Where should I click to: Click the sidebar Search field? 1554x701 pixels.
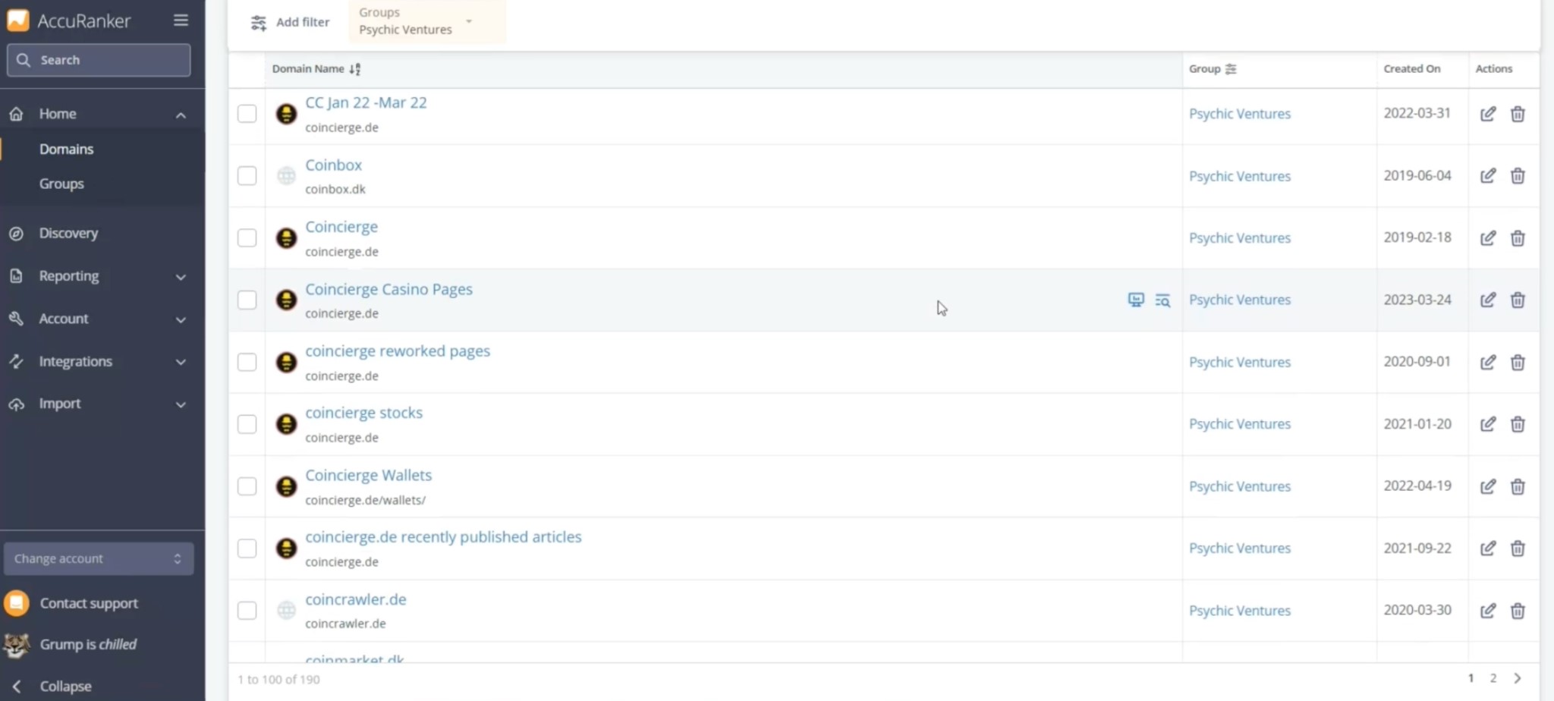tap(99, 60)
